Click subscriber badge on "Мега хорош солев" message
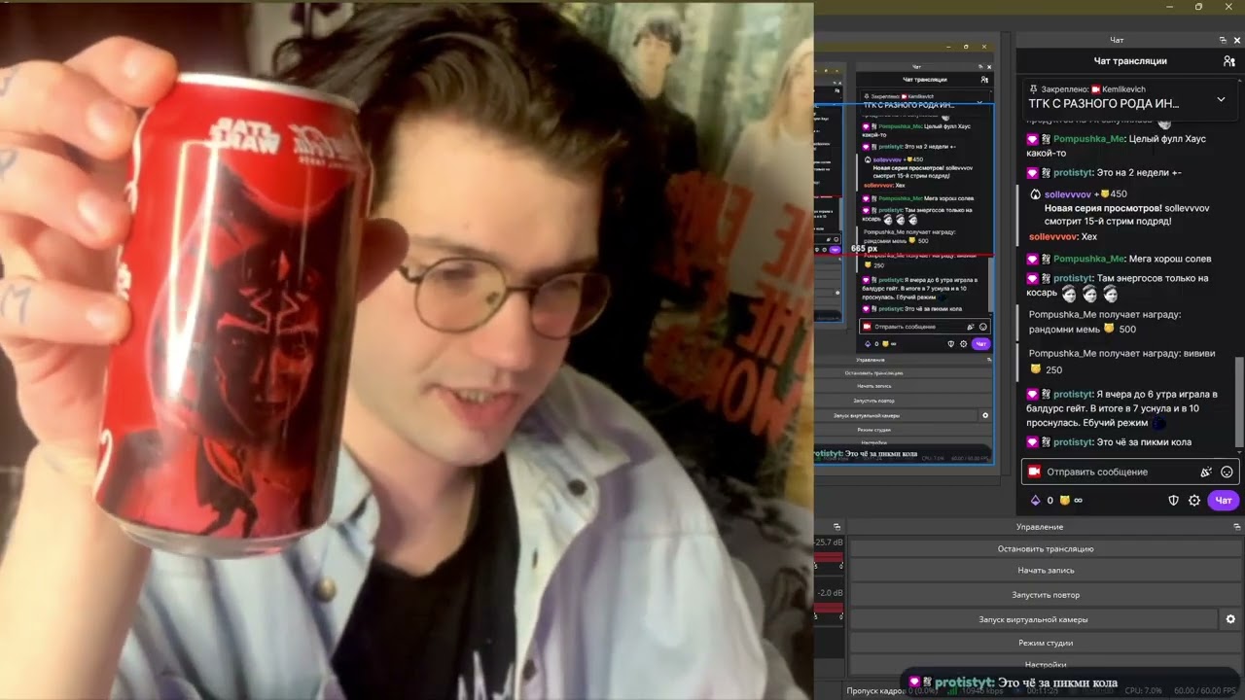Screen dimensions: 1245x700 pos(1034,259)
